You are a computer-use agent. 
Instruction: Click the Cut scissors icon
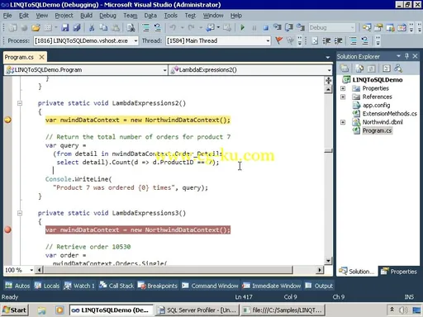click(92, 27)
